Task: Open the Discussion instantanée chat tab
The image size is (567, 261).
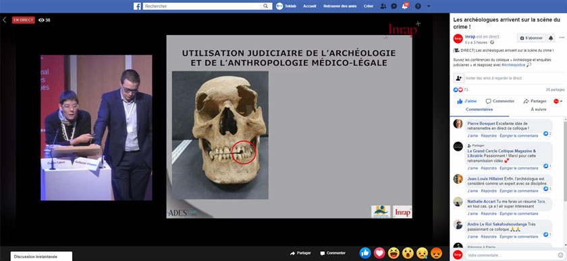Action: (x=41, y=257)
